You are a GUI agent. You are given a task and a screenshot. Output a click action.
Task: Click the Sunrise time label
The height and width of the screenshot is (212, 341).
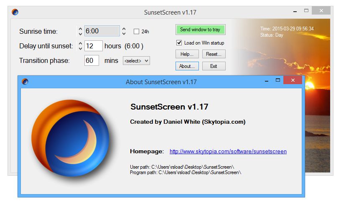pyautogui.click(x=38, y=31)
